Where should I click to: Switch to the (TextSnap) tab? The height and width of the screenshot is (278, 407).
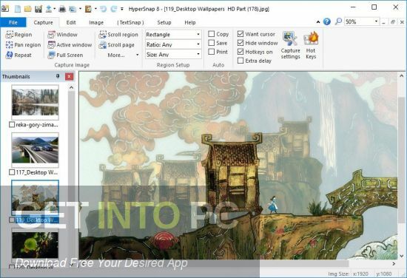click(x=130, y=23)
